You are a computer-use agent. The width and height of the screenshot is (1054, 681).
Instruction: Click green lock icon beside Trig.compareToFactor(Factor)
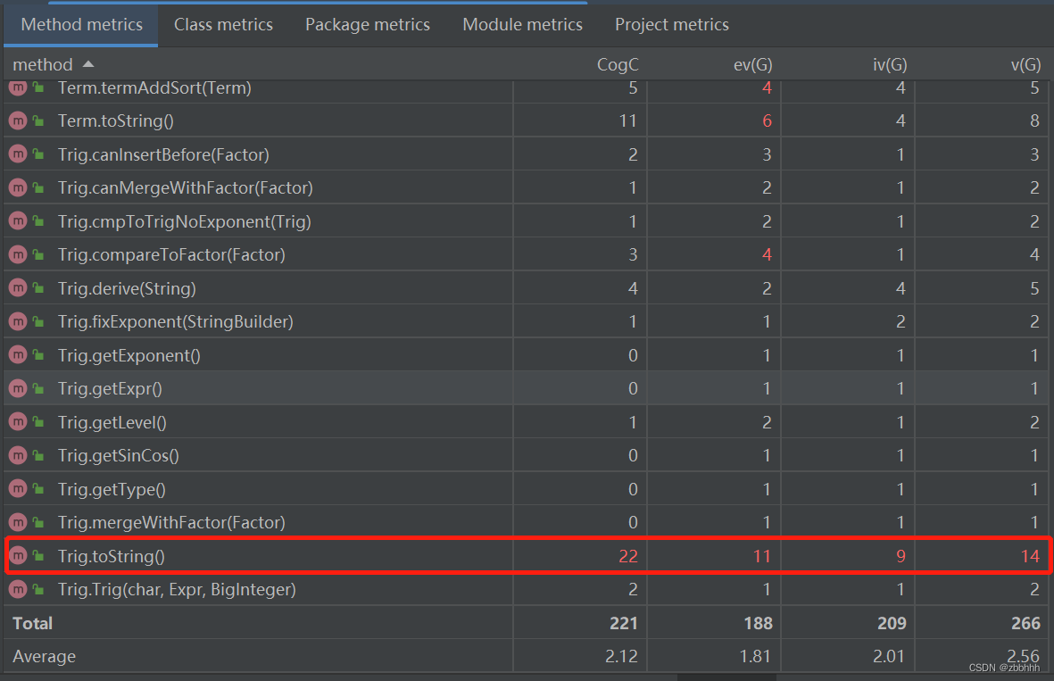click(39, 254)
